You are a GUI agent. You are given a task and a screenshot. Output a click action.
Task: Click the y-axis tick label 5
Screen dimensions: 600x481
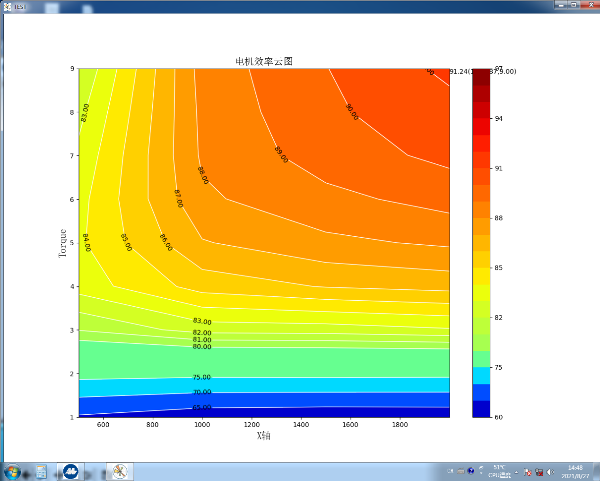click(72, 243)
